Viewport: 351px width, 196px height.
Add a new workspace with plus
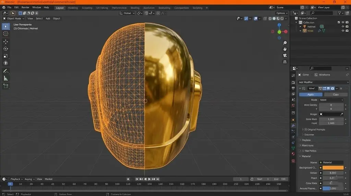click(207, 8)
